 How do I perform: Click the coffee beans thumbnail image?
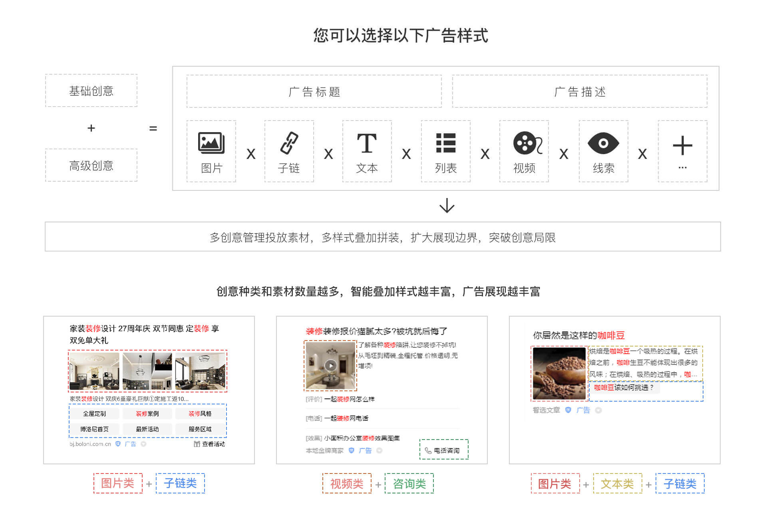[559, 373]
